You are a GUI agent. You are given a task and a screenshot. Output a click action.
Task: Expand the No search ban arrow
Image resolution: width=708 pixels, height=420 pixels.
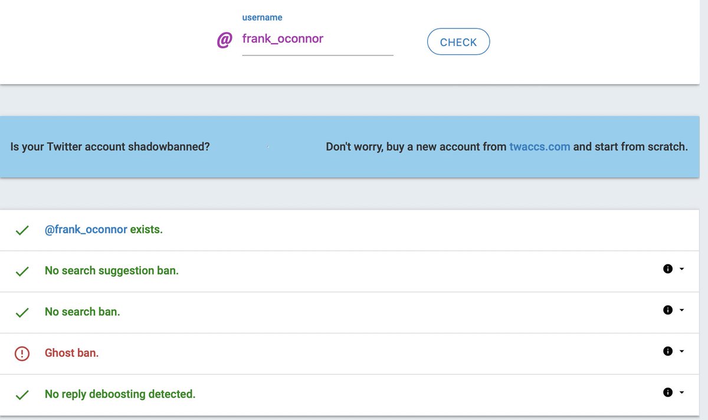pyautogui.click(x=682, y=310)
